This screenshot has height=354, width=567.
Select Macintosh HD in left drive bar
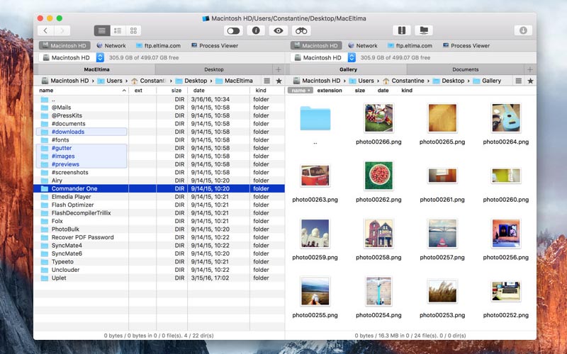tap(64, 45)
